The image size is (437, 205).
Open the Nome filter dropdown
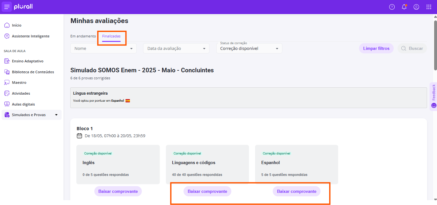[103, 49]
